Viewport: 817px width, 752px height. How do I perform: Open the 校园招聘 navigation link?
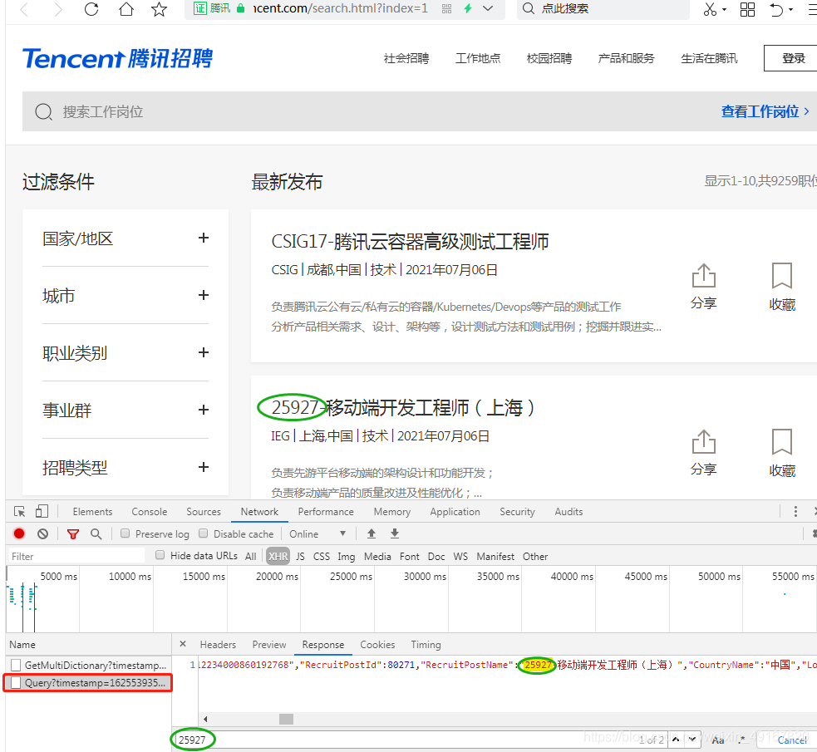tap(549, 58)
